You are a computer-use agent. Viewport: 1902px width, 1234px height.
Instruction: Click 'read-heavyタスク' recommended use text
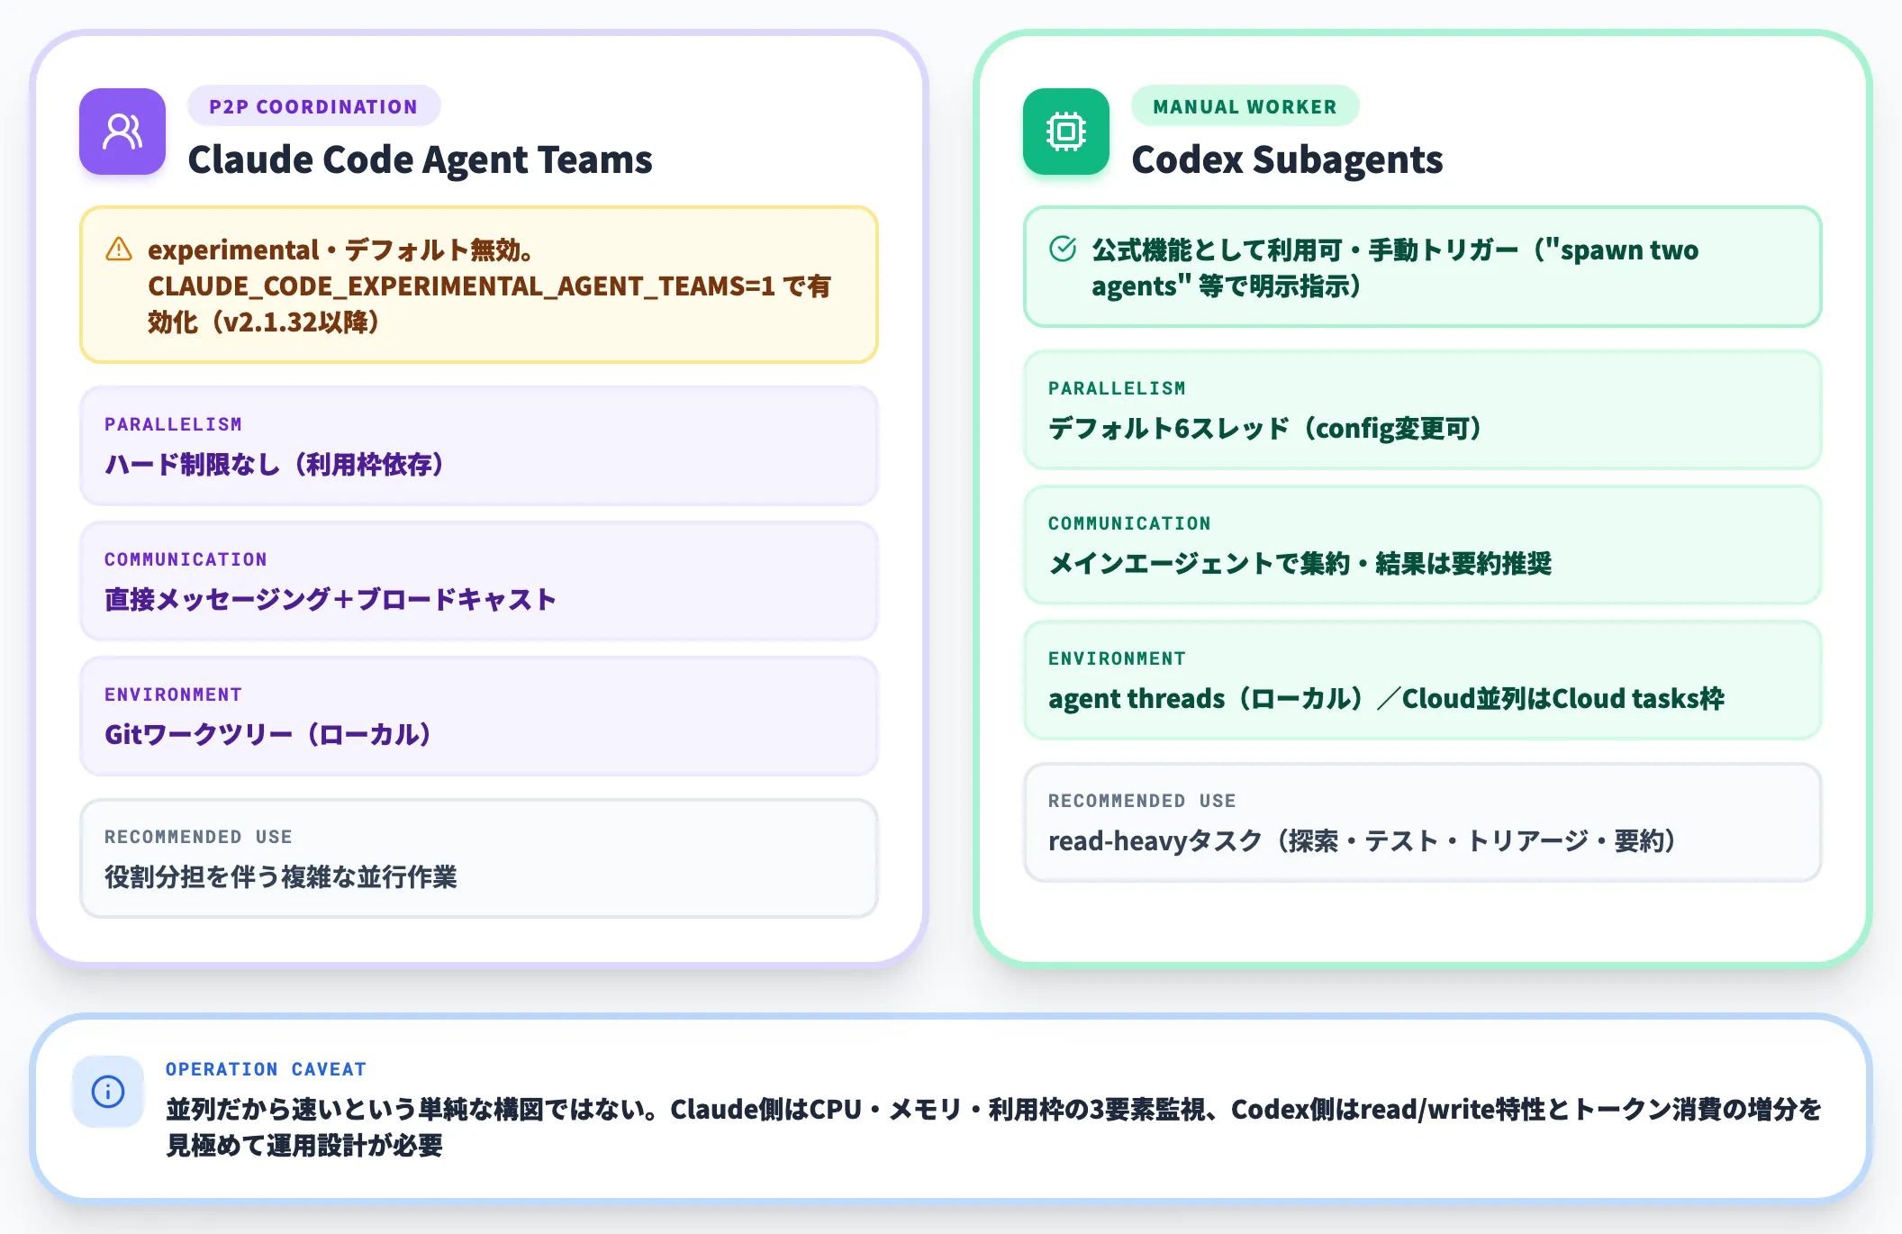[x=1363, y=841]
